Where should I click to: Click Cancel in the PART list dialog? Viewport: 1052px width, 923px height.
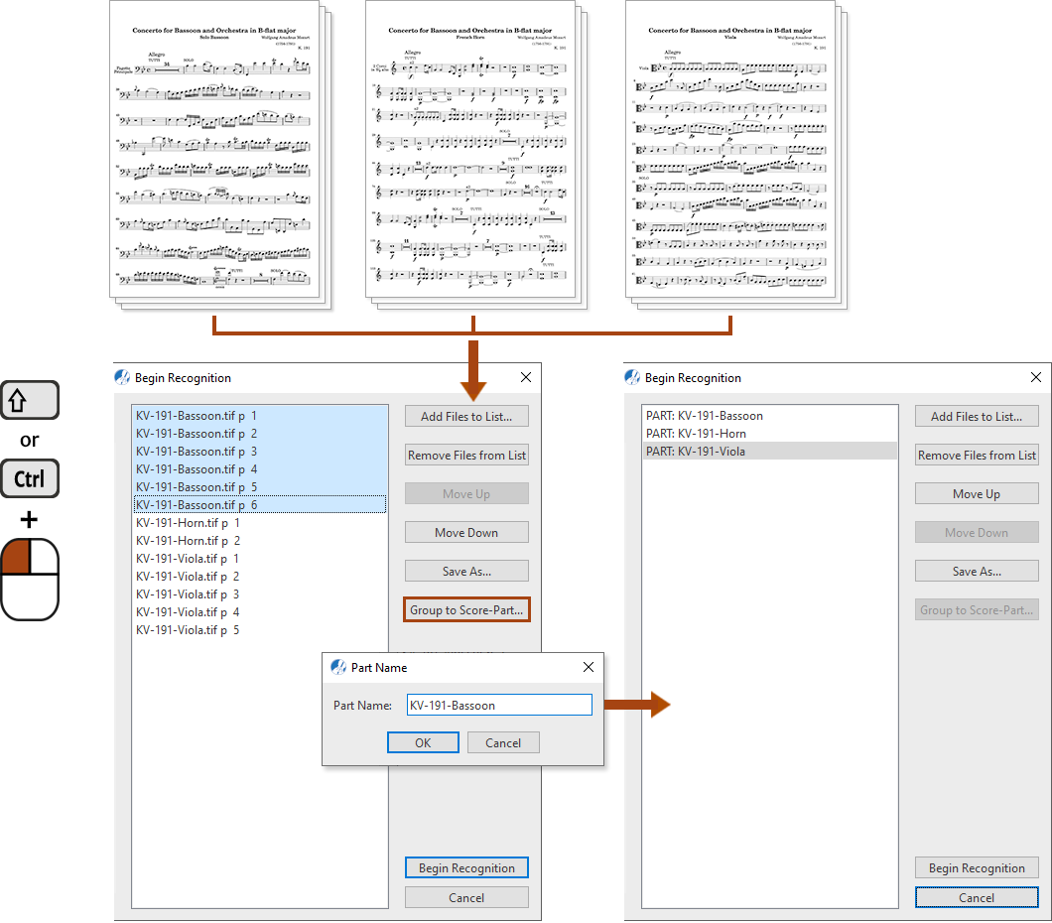point(977,897)
